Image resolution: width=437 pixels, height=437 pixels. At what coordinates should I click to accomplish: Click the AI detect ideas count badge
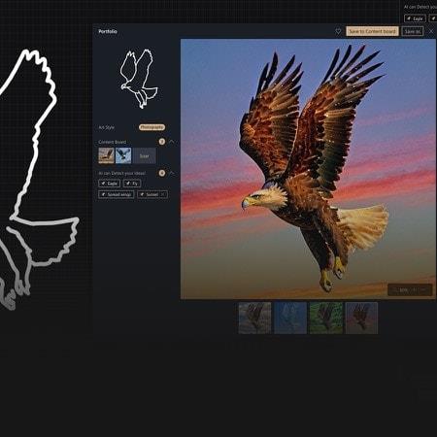point(162,173)
